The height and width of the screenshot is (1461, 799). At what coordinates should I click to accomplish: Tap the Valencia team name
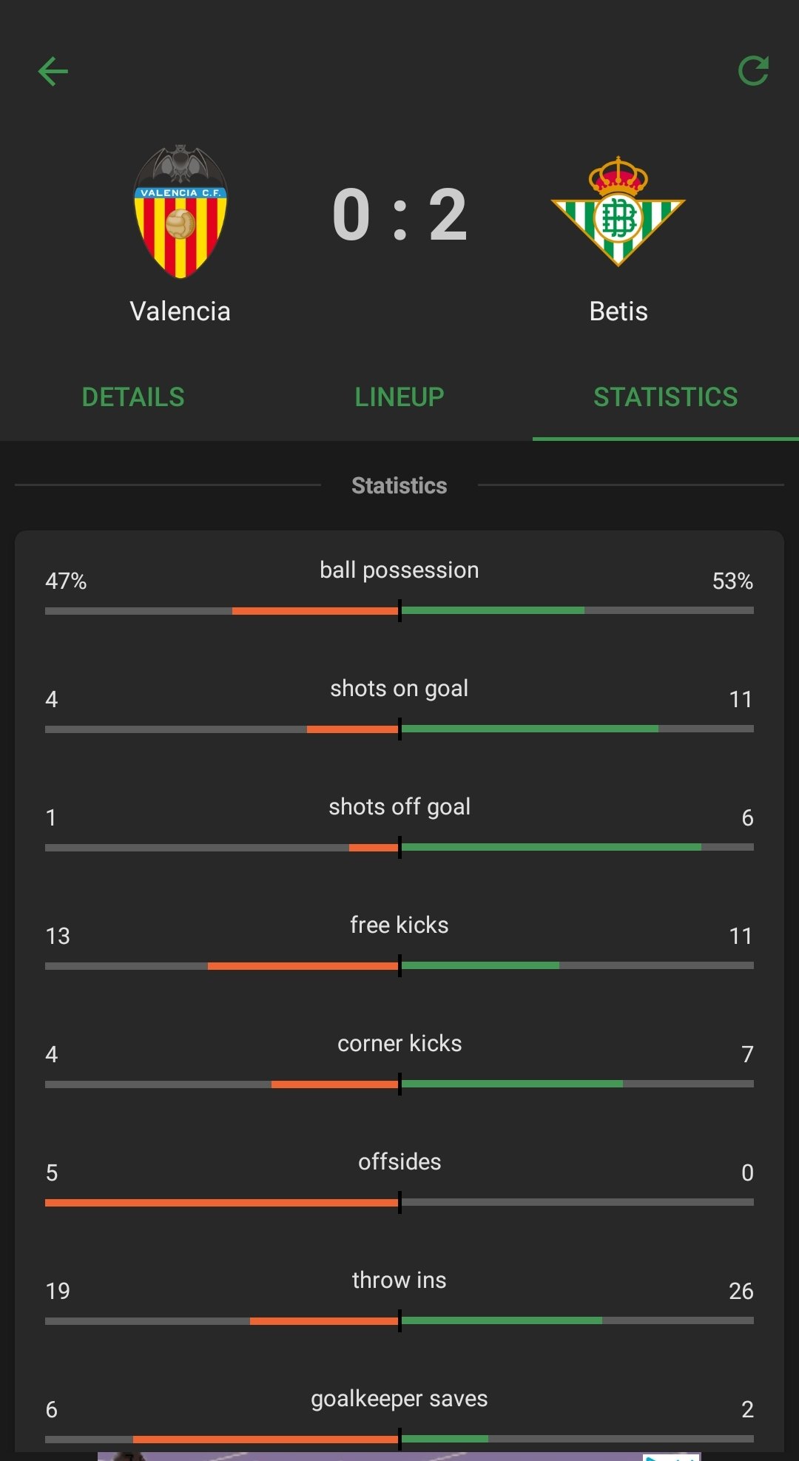181,311
